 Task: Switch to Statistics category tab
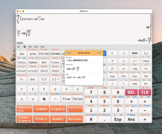coord(75,109)
